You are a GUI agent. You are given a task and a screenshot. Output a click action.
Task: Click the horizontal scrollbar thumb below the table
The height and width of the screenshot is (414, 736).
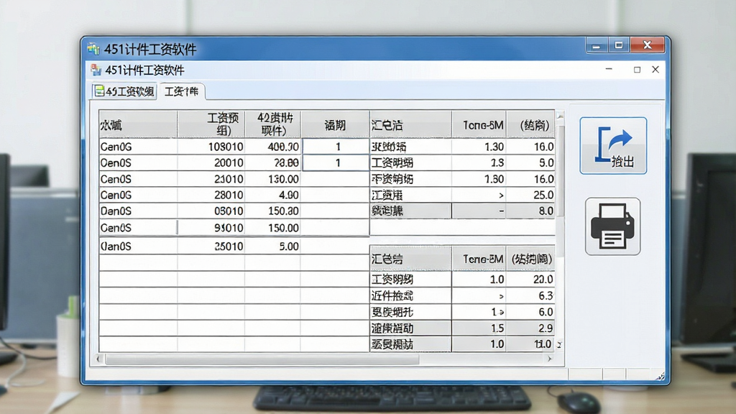point(262,359)
